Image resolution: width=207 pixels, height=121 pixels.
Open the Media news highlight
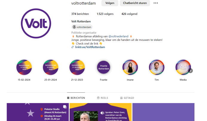click(183, 67)
